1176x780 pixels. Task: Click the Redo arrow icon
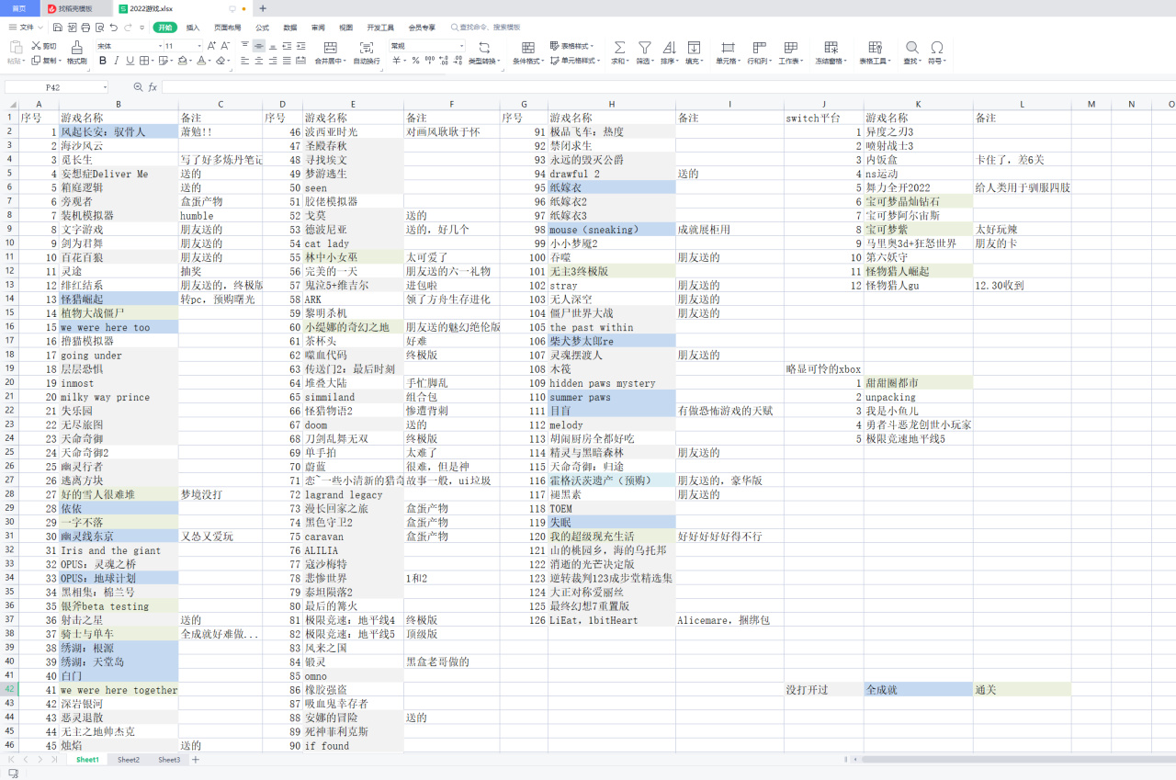[128, 28]
